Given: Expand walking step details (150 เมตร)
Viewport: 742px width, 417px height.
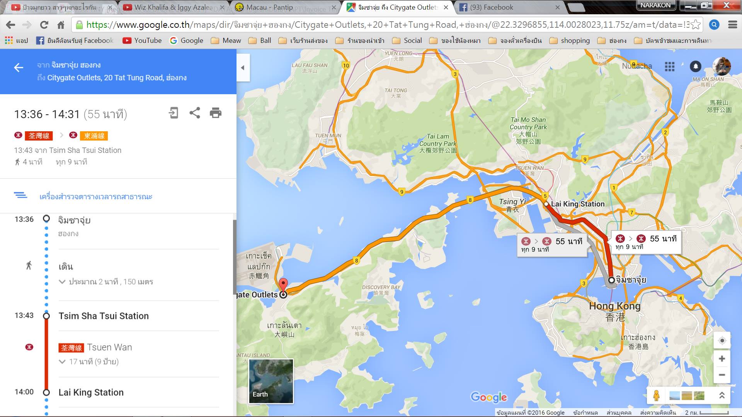Looking at the screenshot, I should click(x=106, y=282).
